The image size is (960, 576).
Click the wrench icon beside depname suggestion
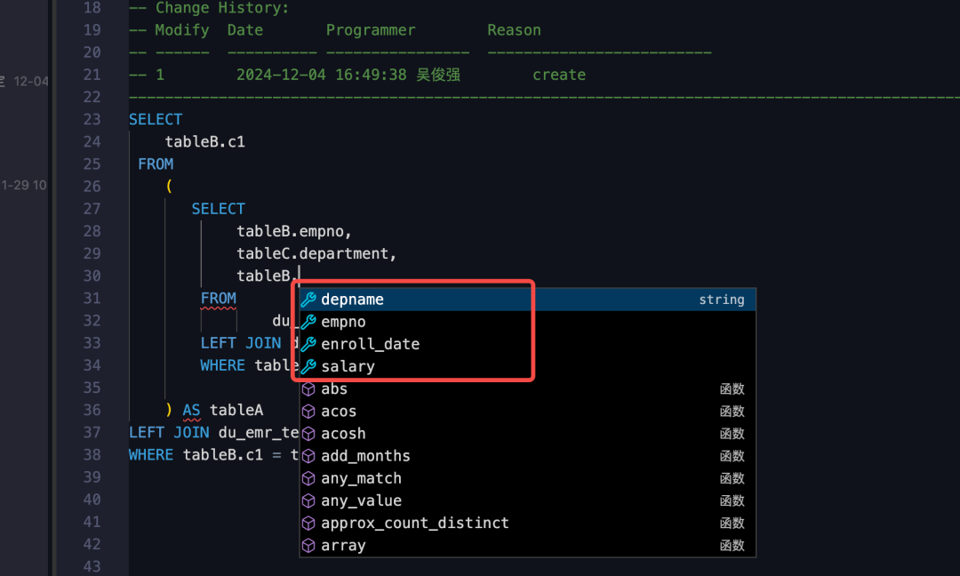308,299
